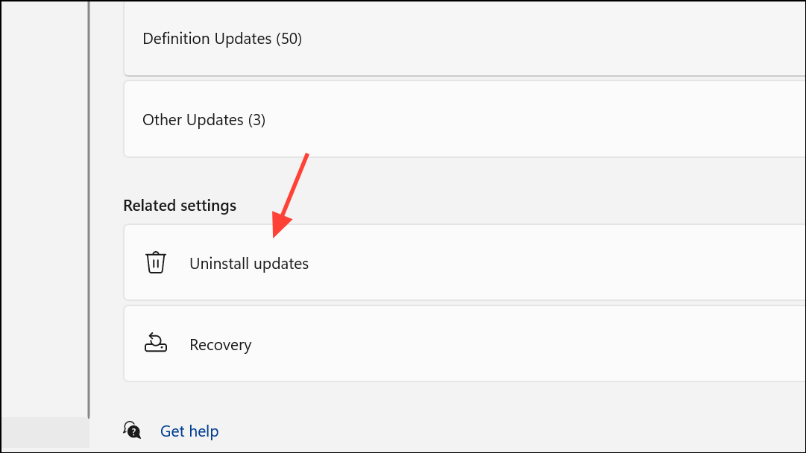Expand the Definition Updates (50) section

pos(462,38)
